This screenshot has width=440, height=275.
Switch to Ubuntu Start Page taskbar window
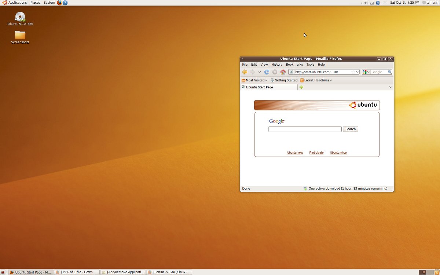(30, 272)
